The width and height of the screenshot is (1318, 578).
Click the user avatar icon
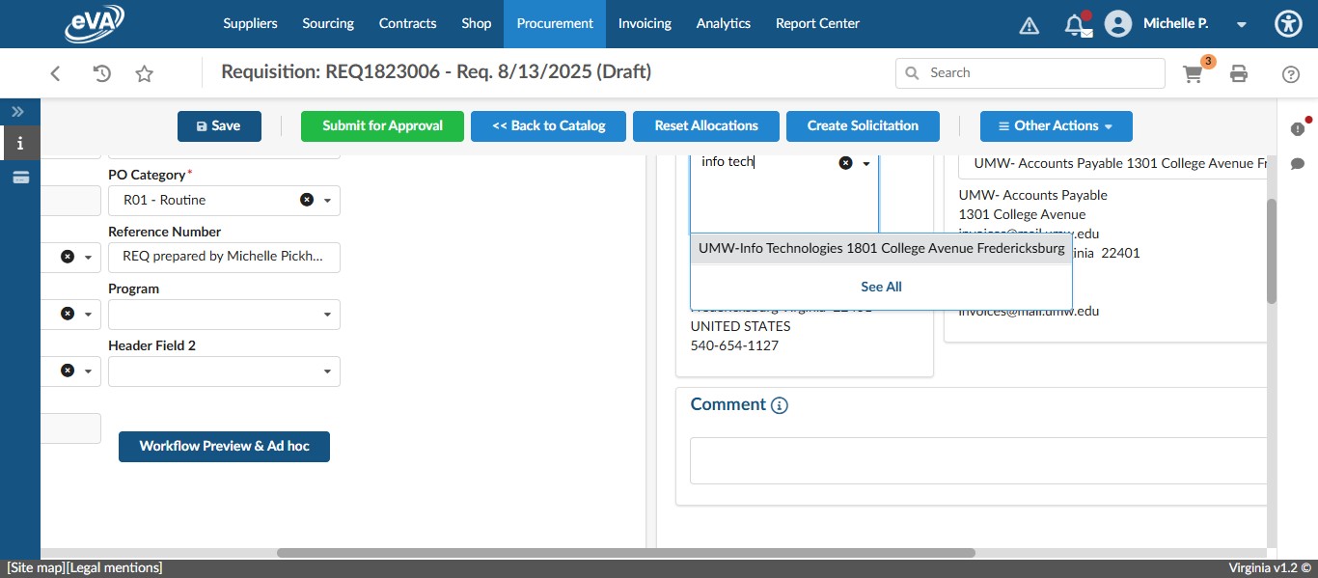click(x=1117, y=24)
